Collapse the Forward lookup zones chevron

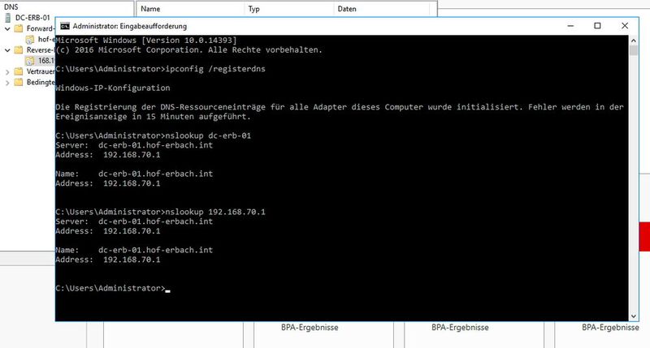(7, 29)
